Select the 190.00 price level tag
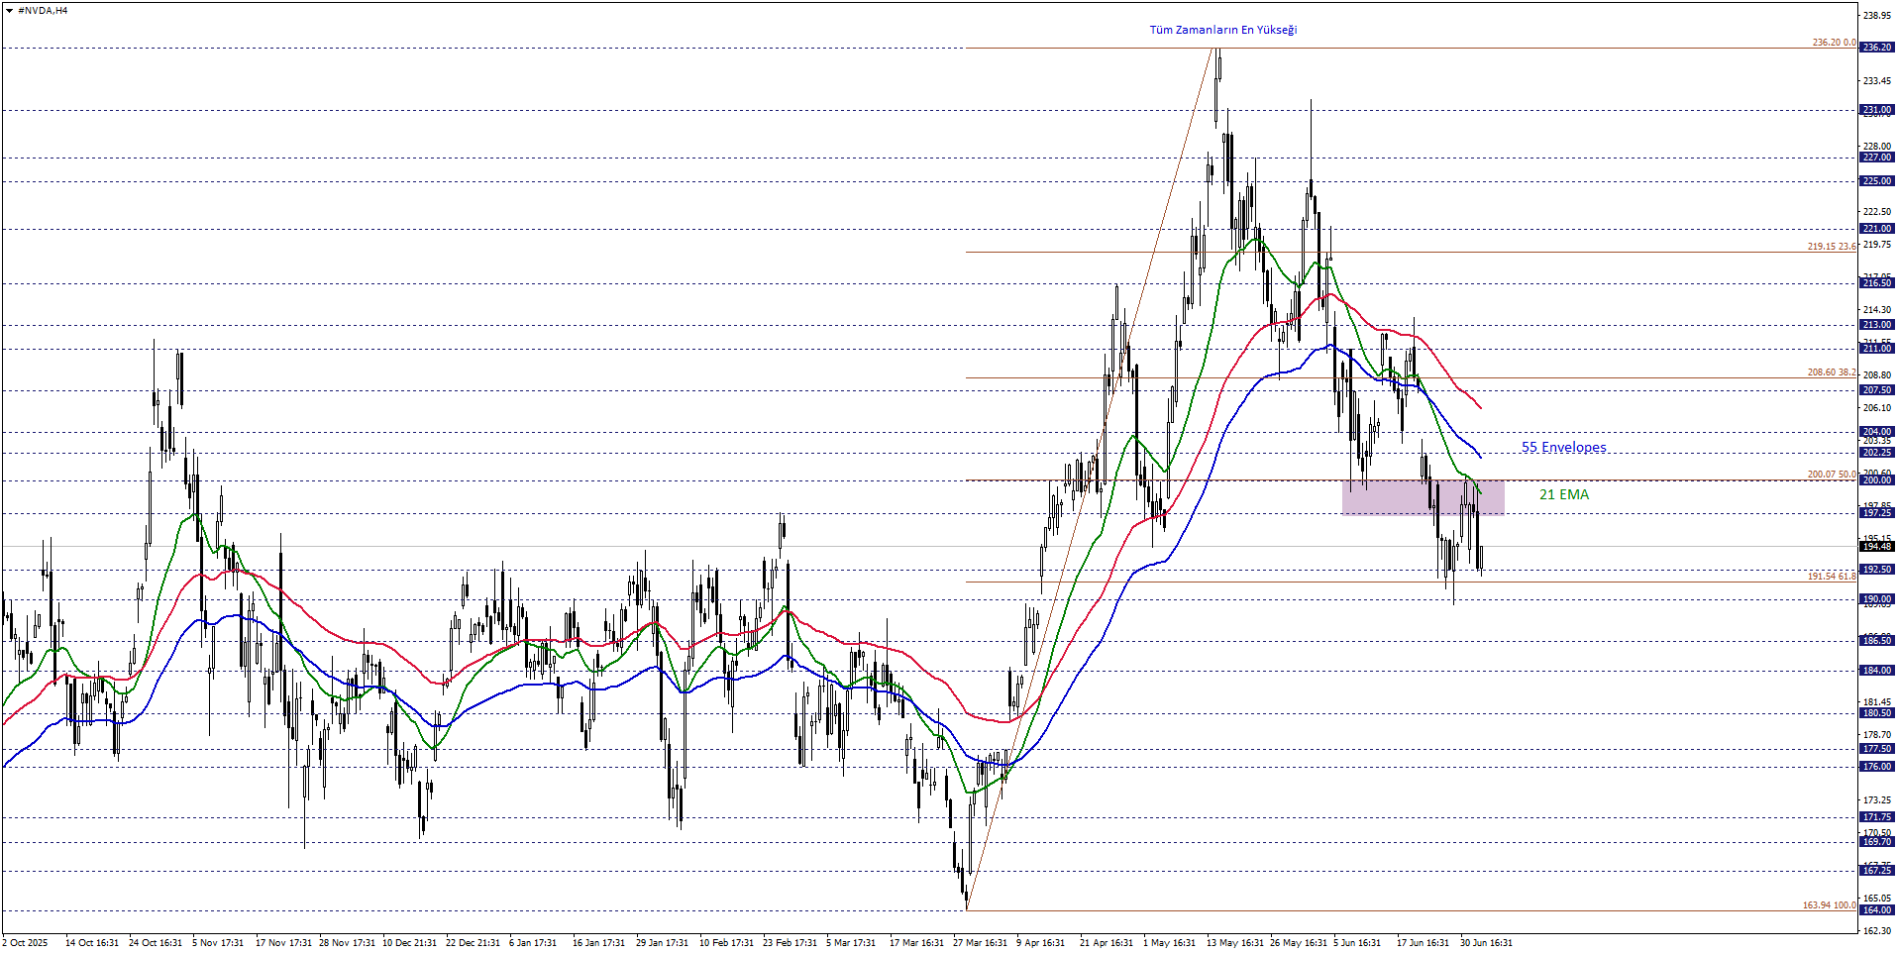The image size is (1898, 954). (x=1877, y=599)
